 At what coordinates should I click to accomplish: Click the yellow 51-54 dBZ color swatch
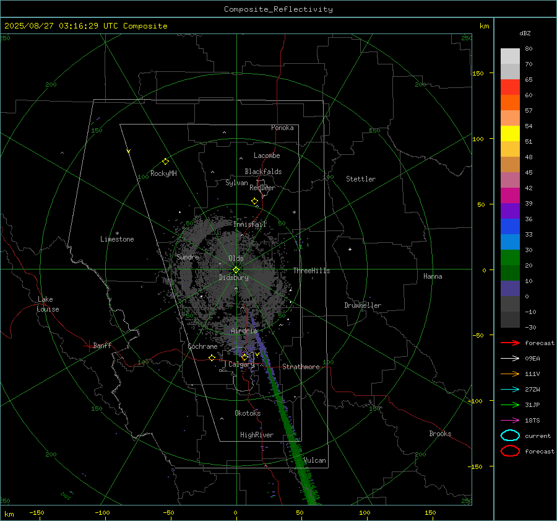[510, 133]
